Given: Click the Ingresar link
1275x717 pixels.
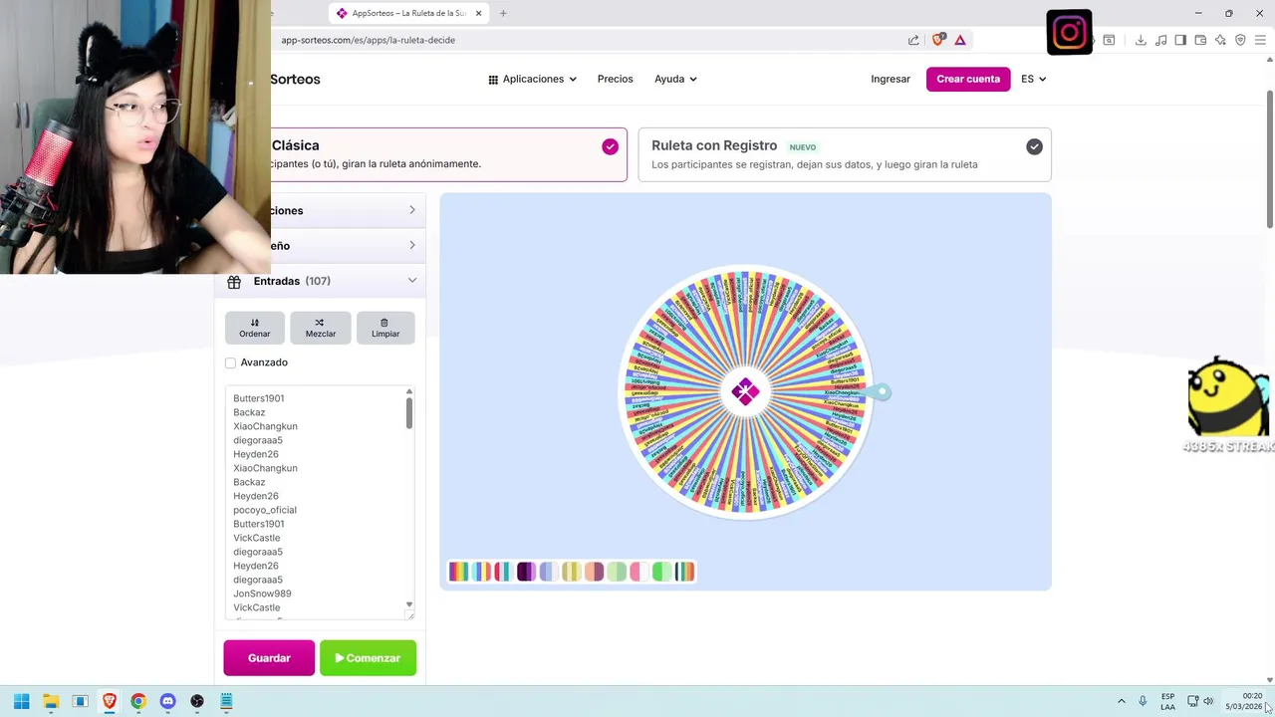Looking at the screenshot, I should tap(891, 79).
